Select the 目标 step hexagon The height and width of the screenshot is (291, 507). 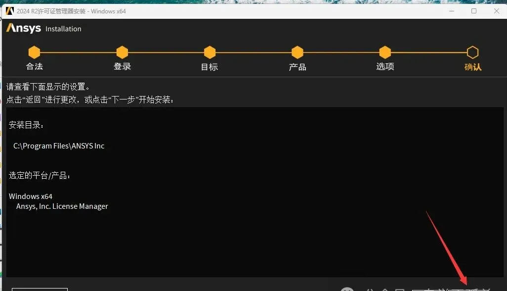coord(210,52)
